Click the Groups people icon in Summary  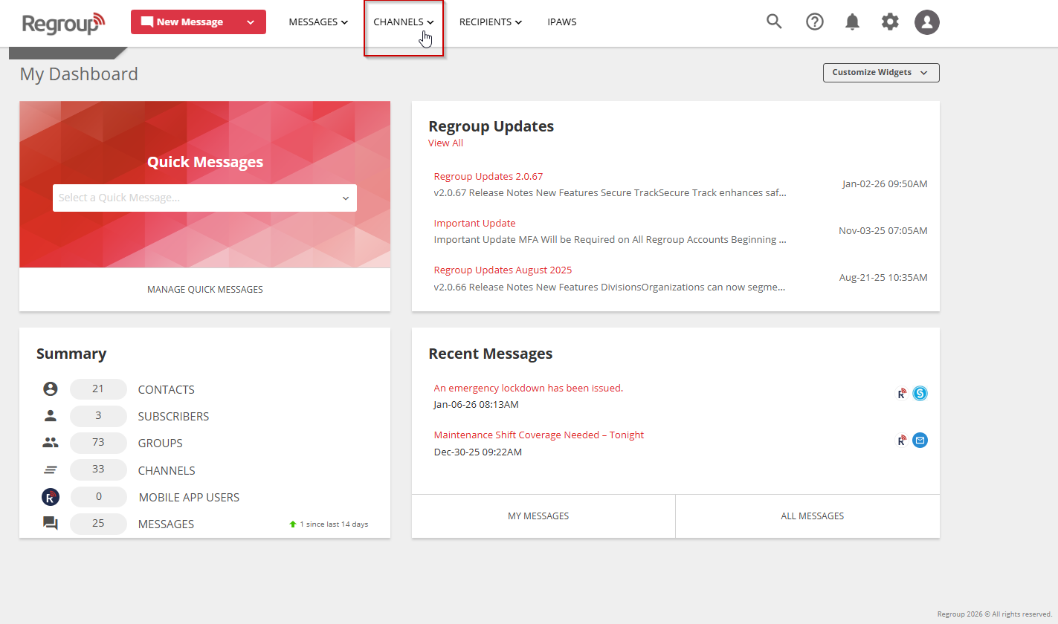pyautogui.click(x=51, y=443)
